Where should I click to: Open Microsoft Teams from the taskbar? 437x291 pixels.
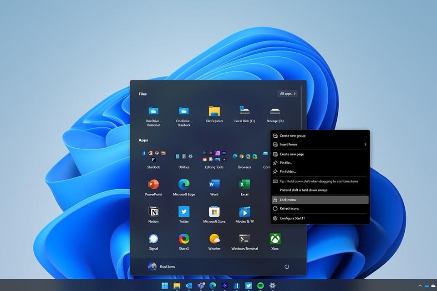pyautogui.click(x=201, y=286)
